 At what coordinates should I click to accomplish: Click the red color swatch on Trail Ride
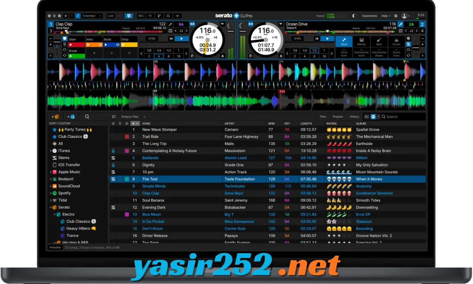click(x=127, y=136)
